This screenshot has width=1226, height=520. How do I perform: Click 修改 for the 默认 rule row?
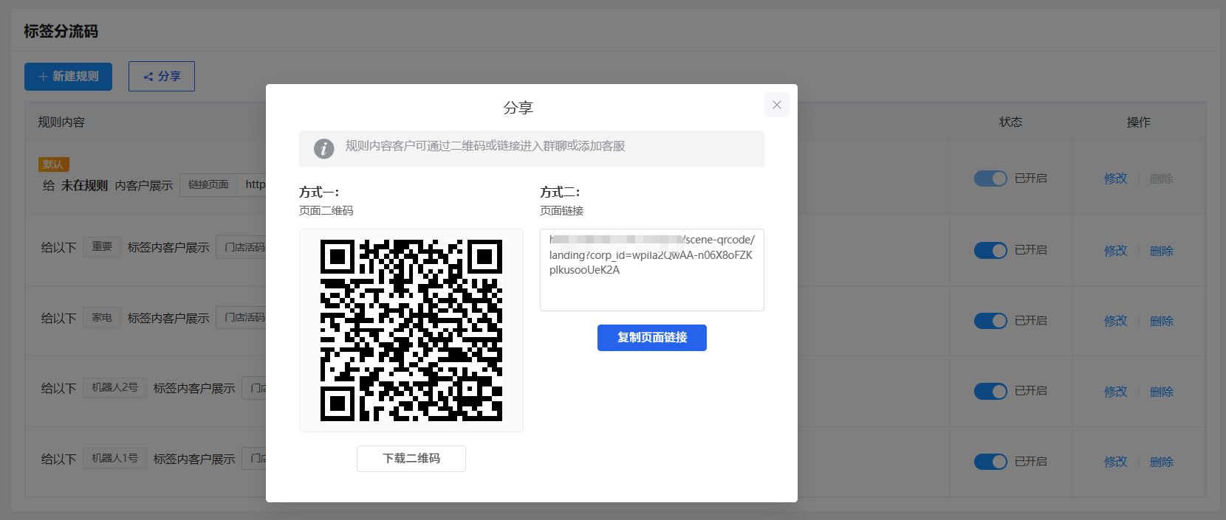[1115, 178]
